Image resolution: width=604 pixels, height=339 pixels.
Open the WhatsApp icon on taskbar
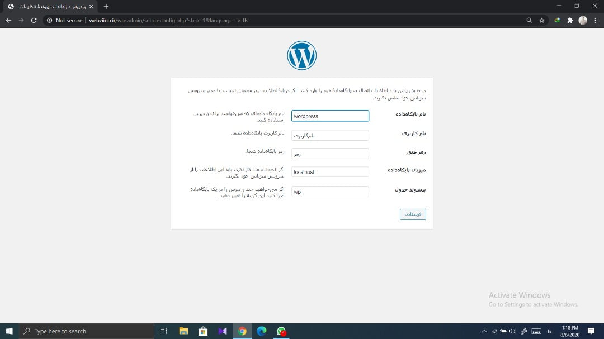coord(281,331)
